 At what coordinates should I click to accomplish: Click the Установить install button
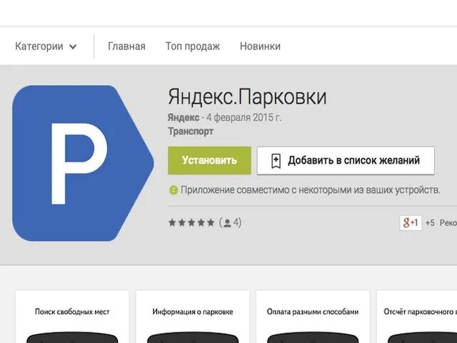(209, 160)
